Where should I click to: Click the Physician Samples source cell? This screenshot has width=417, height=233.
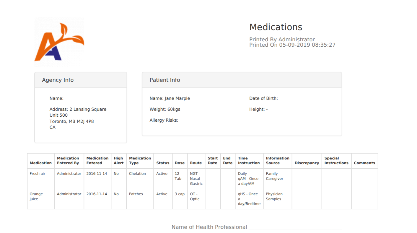[274, 196]
